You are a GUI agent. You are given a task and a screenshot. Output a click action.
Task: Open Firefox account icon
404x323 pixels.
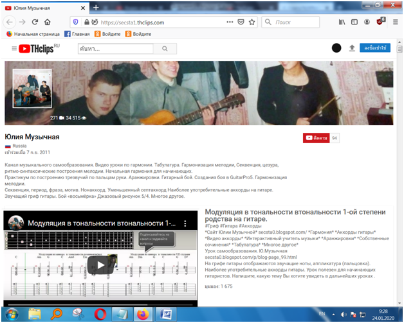coord(367,22)
